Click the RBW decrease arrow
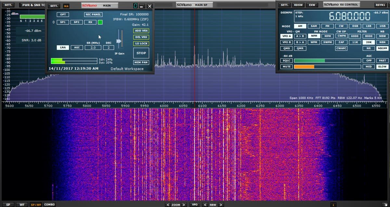Image resolution: width=390 pixels, height=207 pixels. 205,205
